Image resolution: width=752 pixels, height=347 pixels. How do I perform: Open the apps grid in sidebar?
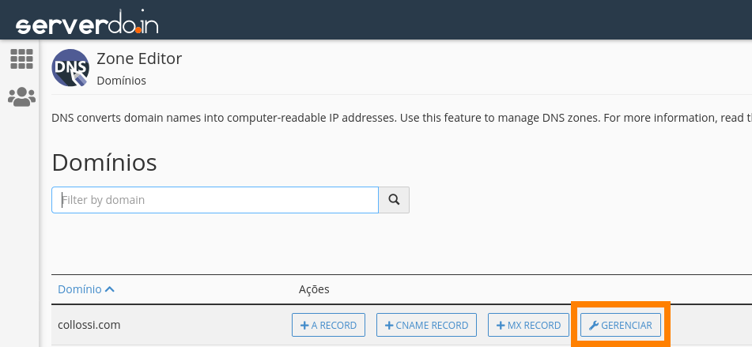[21, 59]
